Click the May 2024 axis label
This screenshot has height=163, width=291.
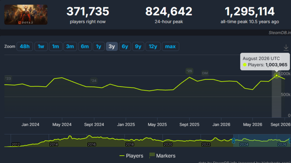click(x=62, y=125)
